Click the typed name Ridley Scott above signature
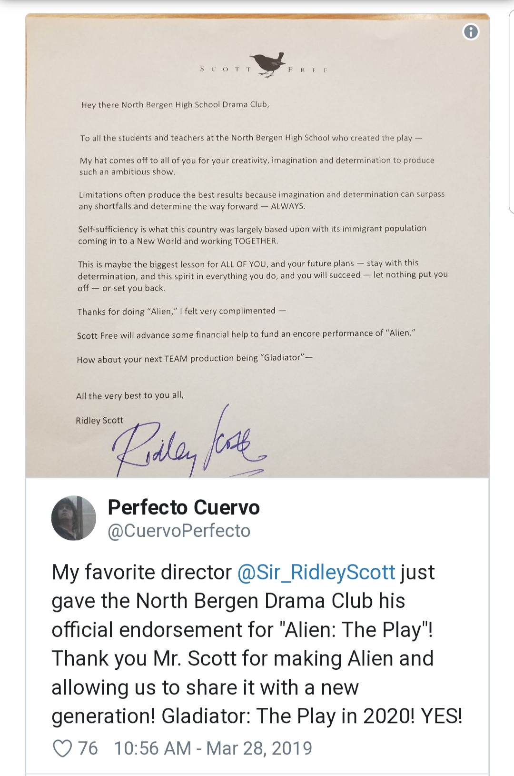This screenshot has width=514, height=776. click(x=99, y=420)
